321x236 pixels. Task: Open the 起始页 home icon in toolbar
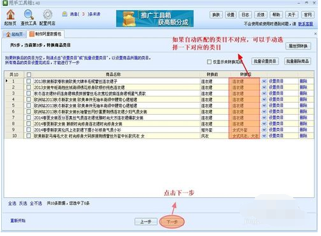[x=10, y=17]
